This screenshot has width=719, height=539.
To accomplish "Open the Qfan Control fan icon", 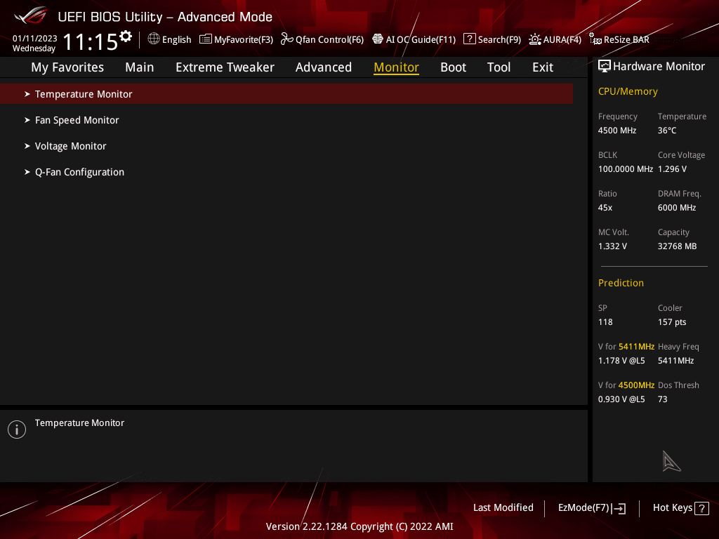I will pyautogui.click(x=286, y=39).
